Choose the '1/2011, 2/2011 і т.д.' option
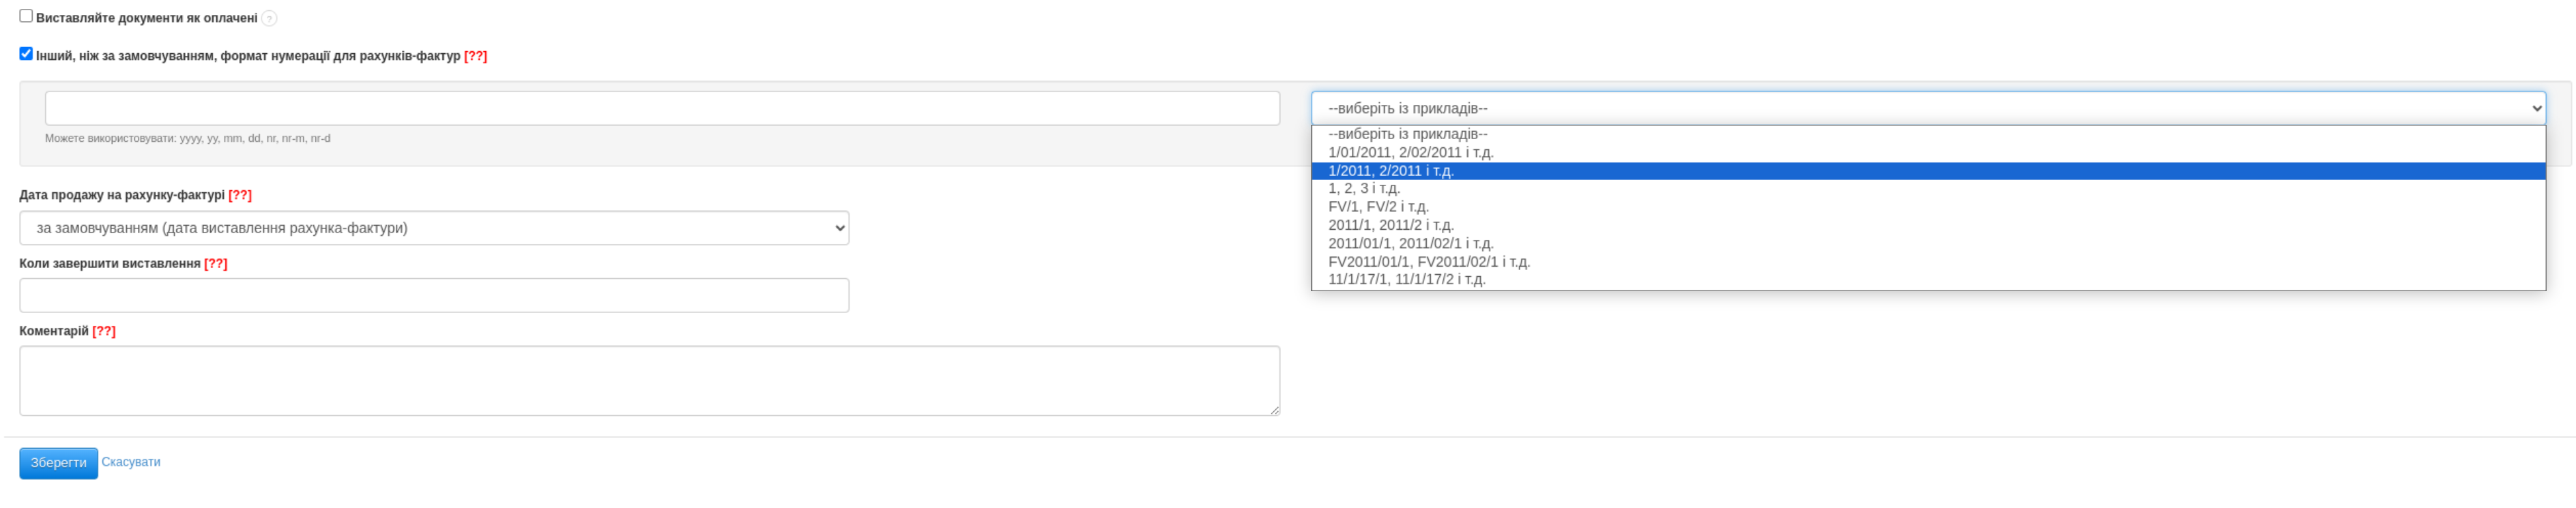Screen dimensions: 2576x508 (x=1390, y=171)
